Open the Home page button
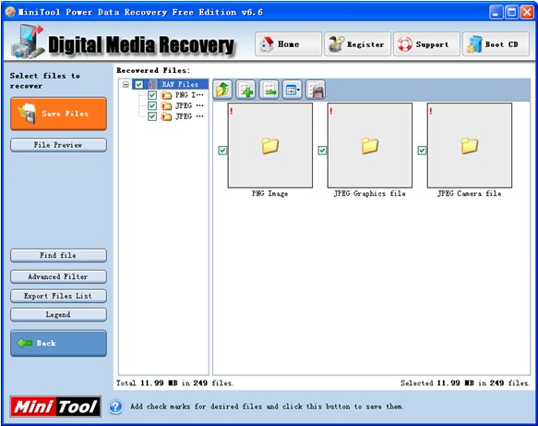 (x=288, y=44)
